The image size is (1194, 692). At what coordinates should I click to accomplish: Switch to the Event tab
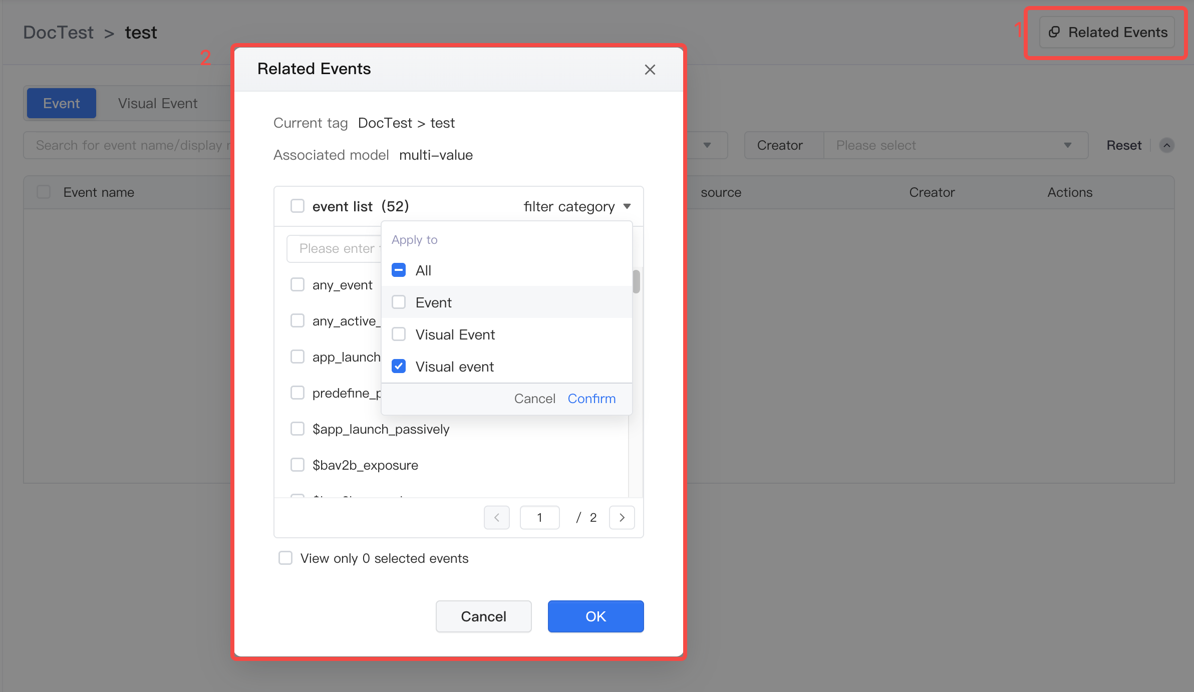coord(61,103)
